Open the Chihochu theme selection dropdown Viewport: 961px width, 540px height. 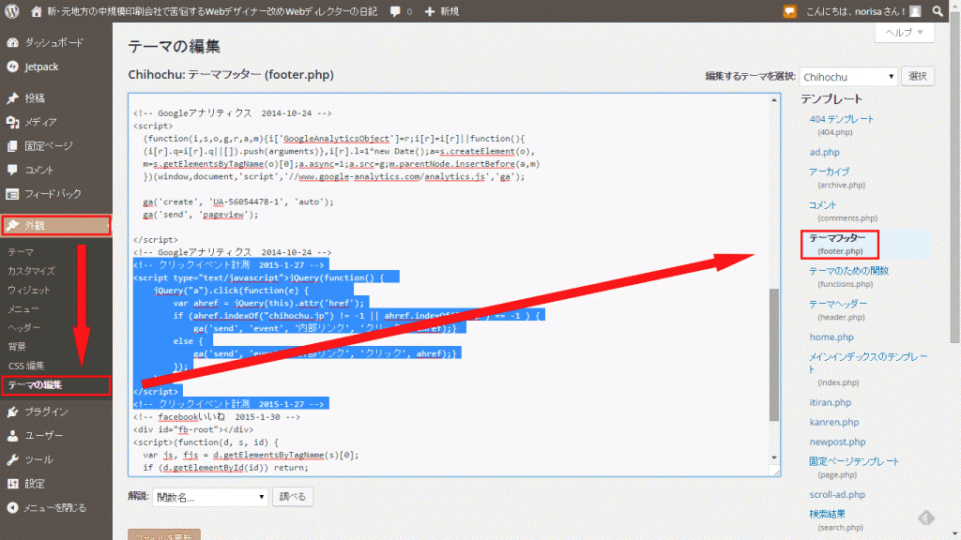tap(847, 76)
